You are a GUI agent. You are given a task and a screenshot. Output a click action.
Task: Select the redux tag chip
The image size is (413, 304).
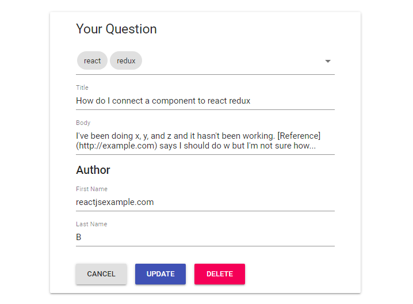(x=126, y=61)
